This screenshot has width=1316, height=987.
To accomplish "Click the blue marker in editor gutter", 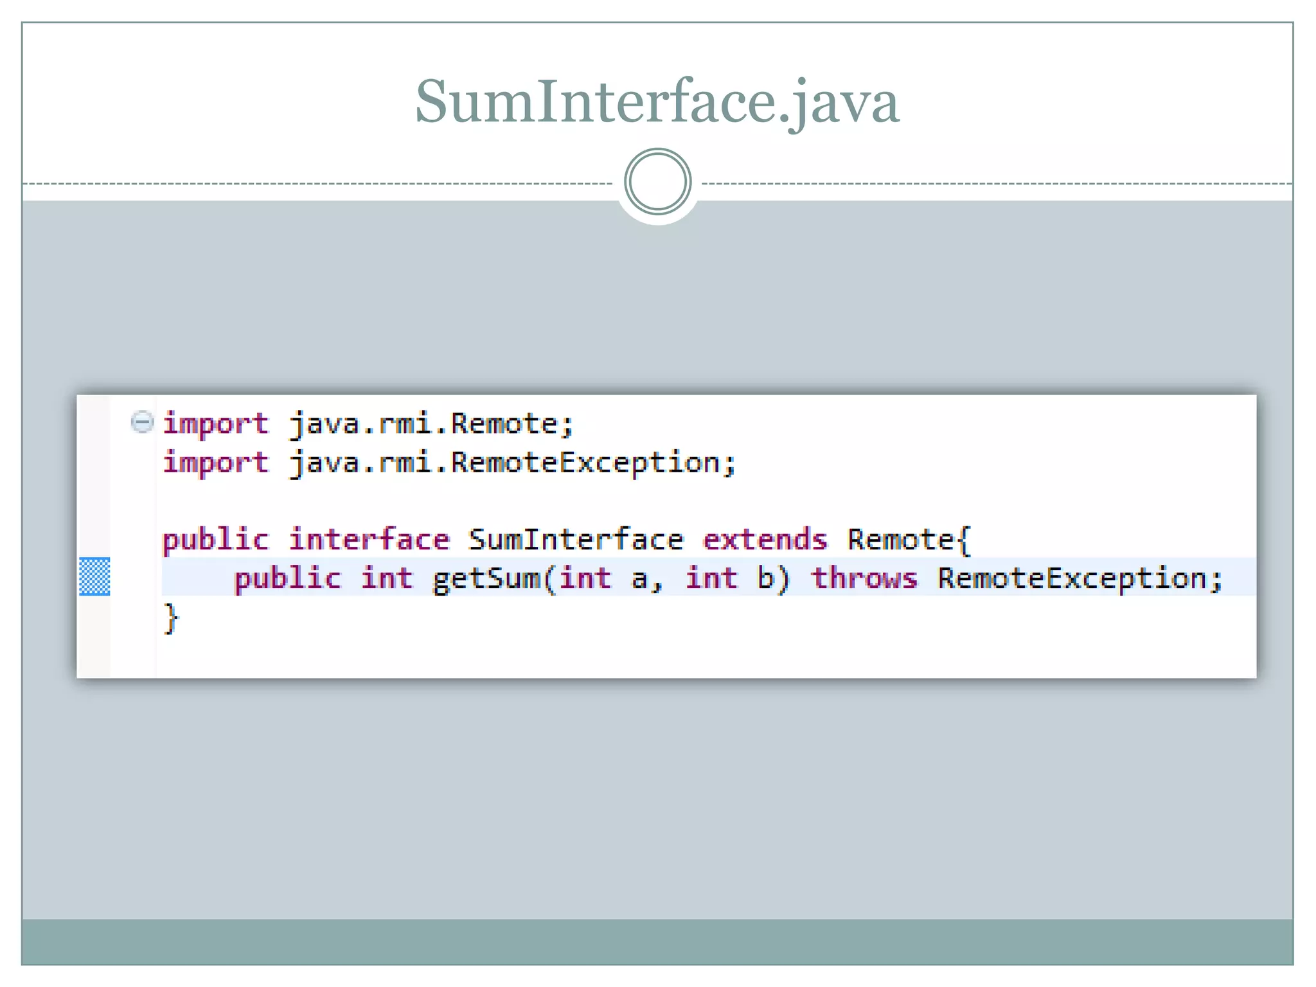I will (x=94, y=577).
